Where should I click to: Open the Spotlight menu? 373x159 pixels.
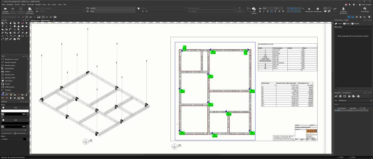(x=38, y=4)
